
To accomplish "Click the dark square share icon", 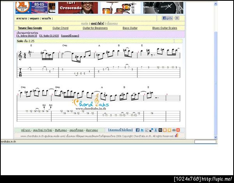I will [160, 130].
